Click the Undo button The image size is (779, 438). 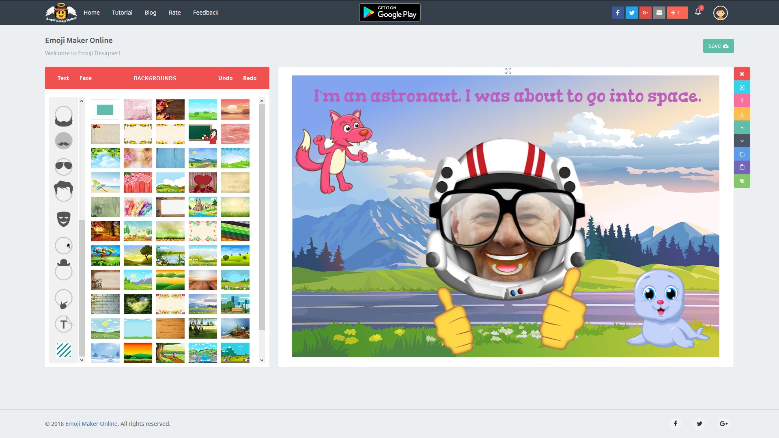point(225,78)
